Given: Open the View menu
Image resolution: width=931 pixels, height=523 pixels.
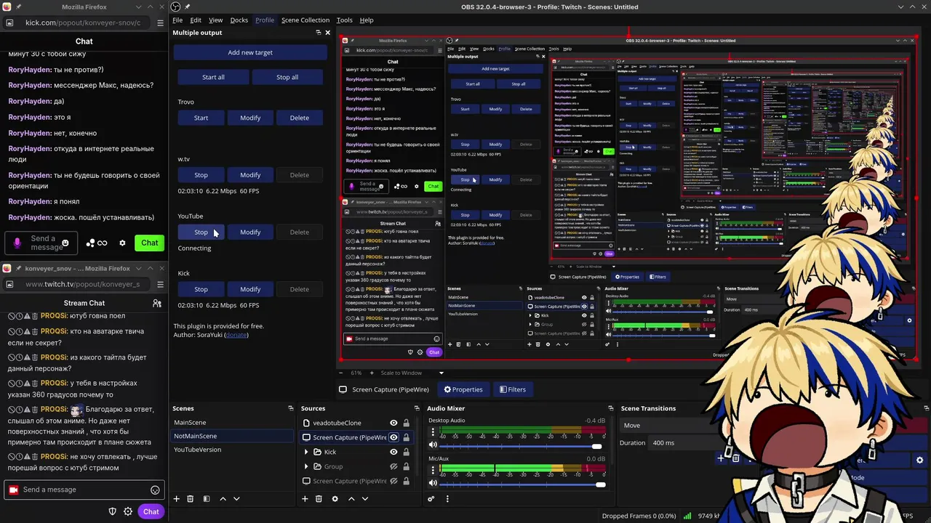Looking at the screenshot, I should [x=216, y=20].
